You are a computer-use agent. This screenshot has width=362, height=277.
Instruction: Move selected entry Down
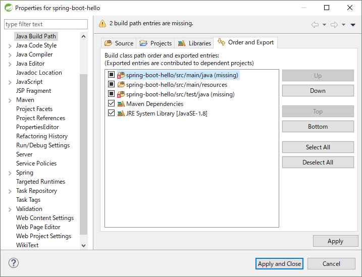pyautogui.click(x=318, y=91)
